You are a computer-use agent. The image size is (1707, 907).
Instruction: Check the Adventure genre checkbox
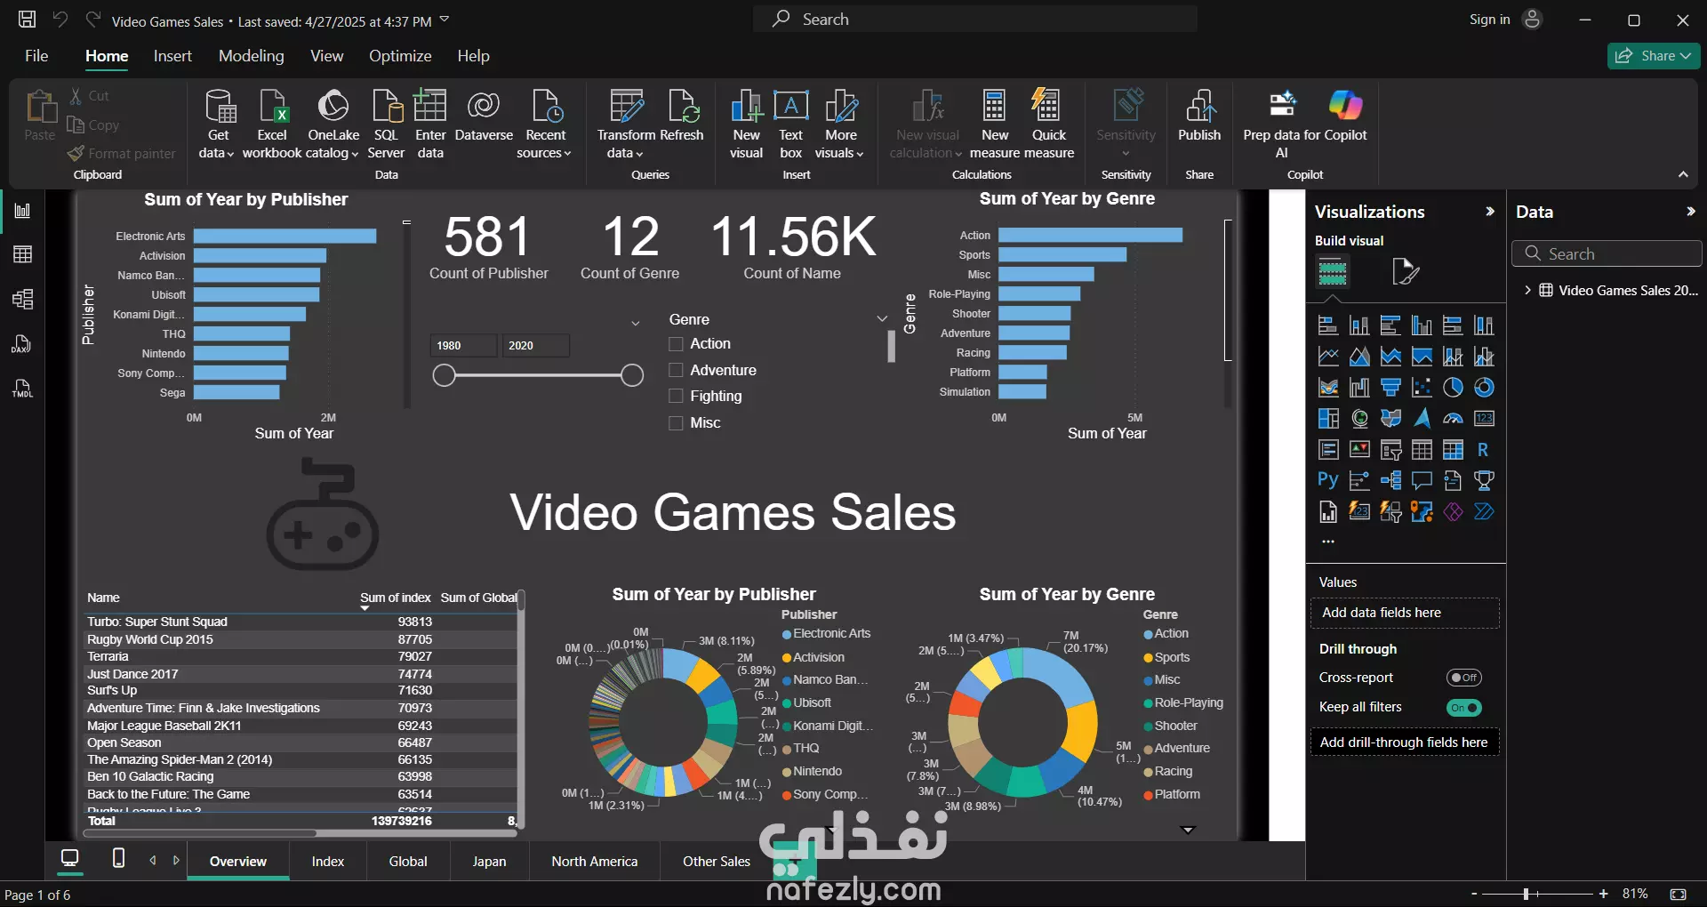[676, 370]
